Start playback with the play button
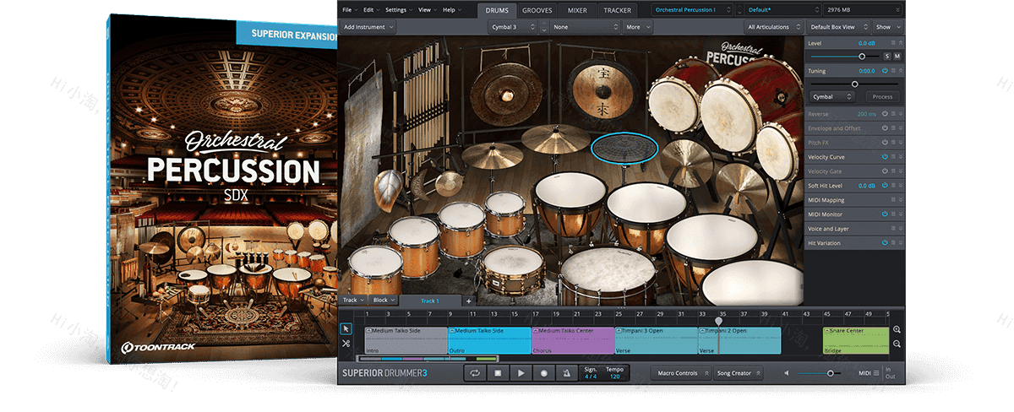 (x=521, y=373)
